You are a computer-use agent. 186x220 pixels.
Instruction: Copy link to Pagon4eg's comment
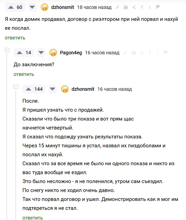[x=125, y=53]
